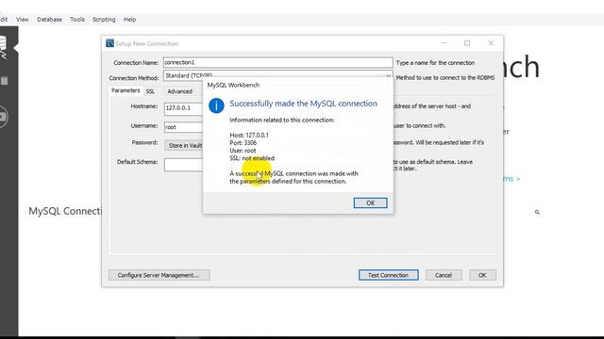Image resolution: width=604 pixels, height=339 pixels.
Task: Switch to the Parameters tab
Action: pyautogui.click(x=126, y=90)
